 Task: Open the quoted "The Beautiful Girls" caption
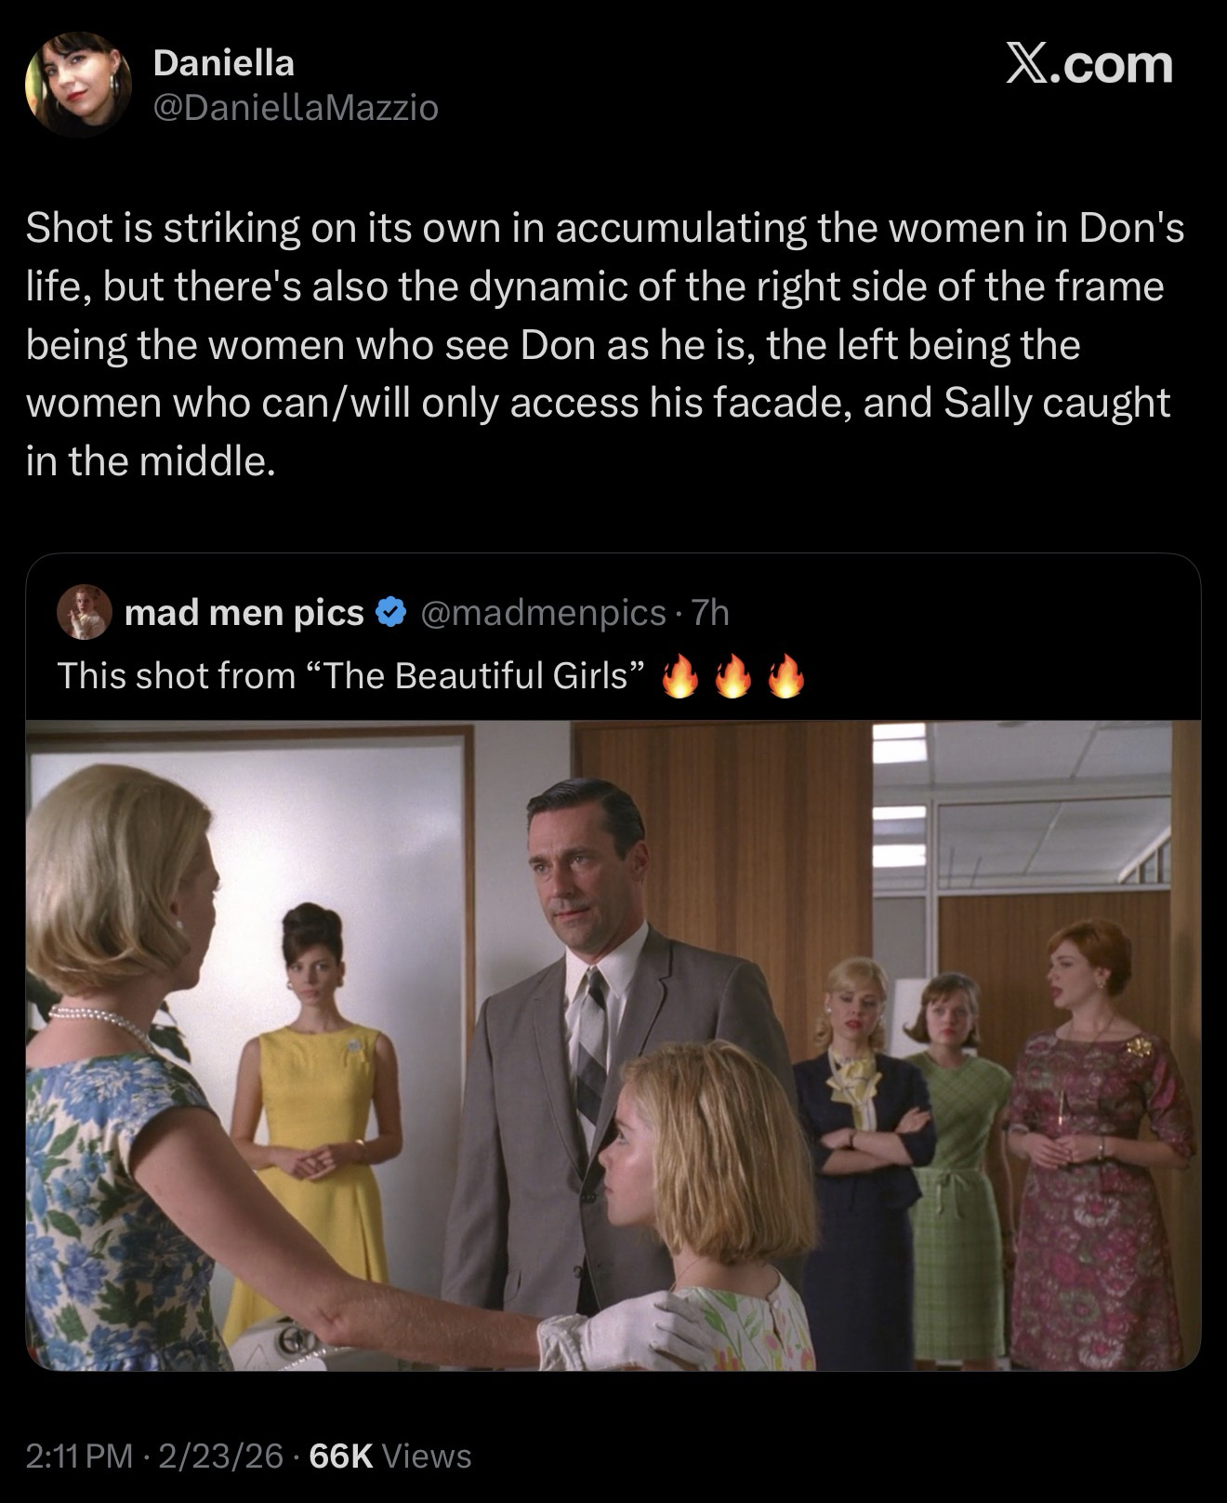coord(351,676)
